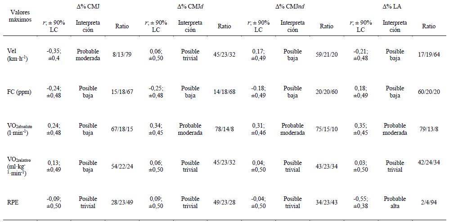Viewport: 449px width, 222px height.
Task: Select the Δ% CMJd column group header
Action: [x=190, y=7]
